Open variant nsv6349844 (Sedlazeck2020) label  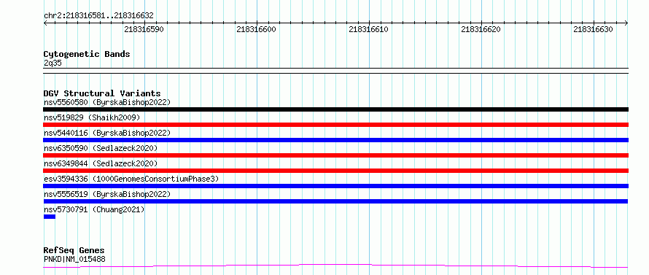click(x=101, y=163)
